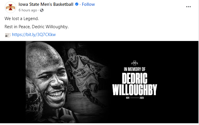
Task: Click the year 2023 in the graphic
Action: click(141, 98)
